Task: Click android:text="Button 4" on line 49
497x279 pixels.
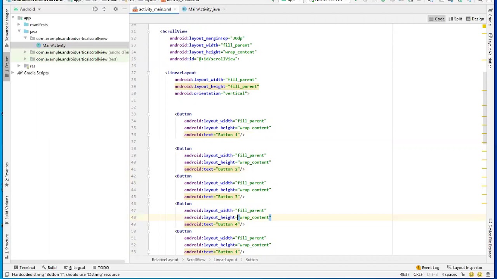Action: coord(214,224)
